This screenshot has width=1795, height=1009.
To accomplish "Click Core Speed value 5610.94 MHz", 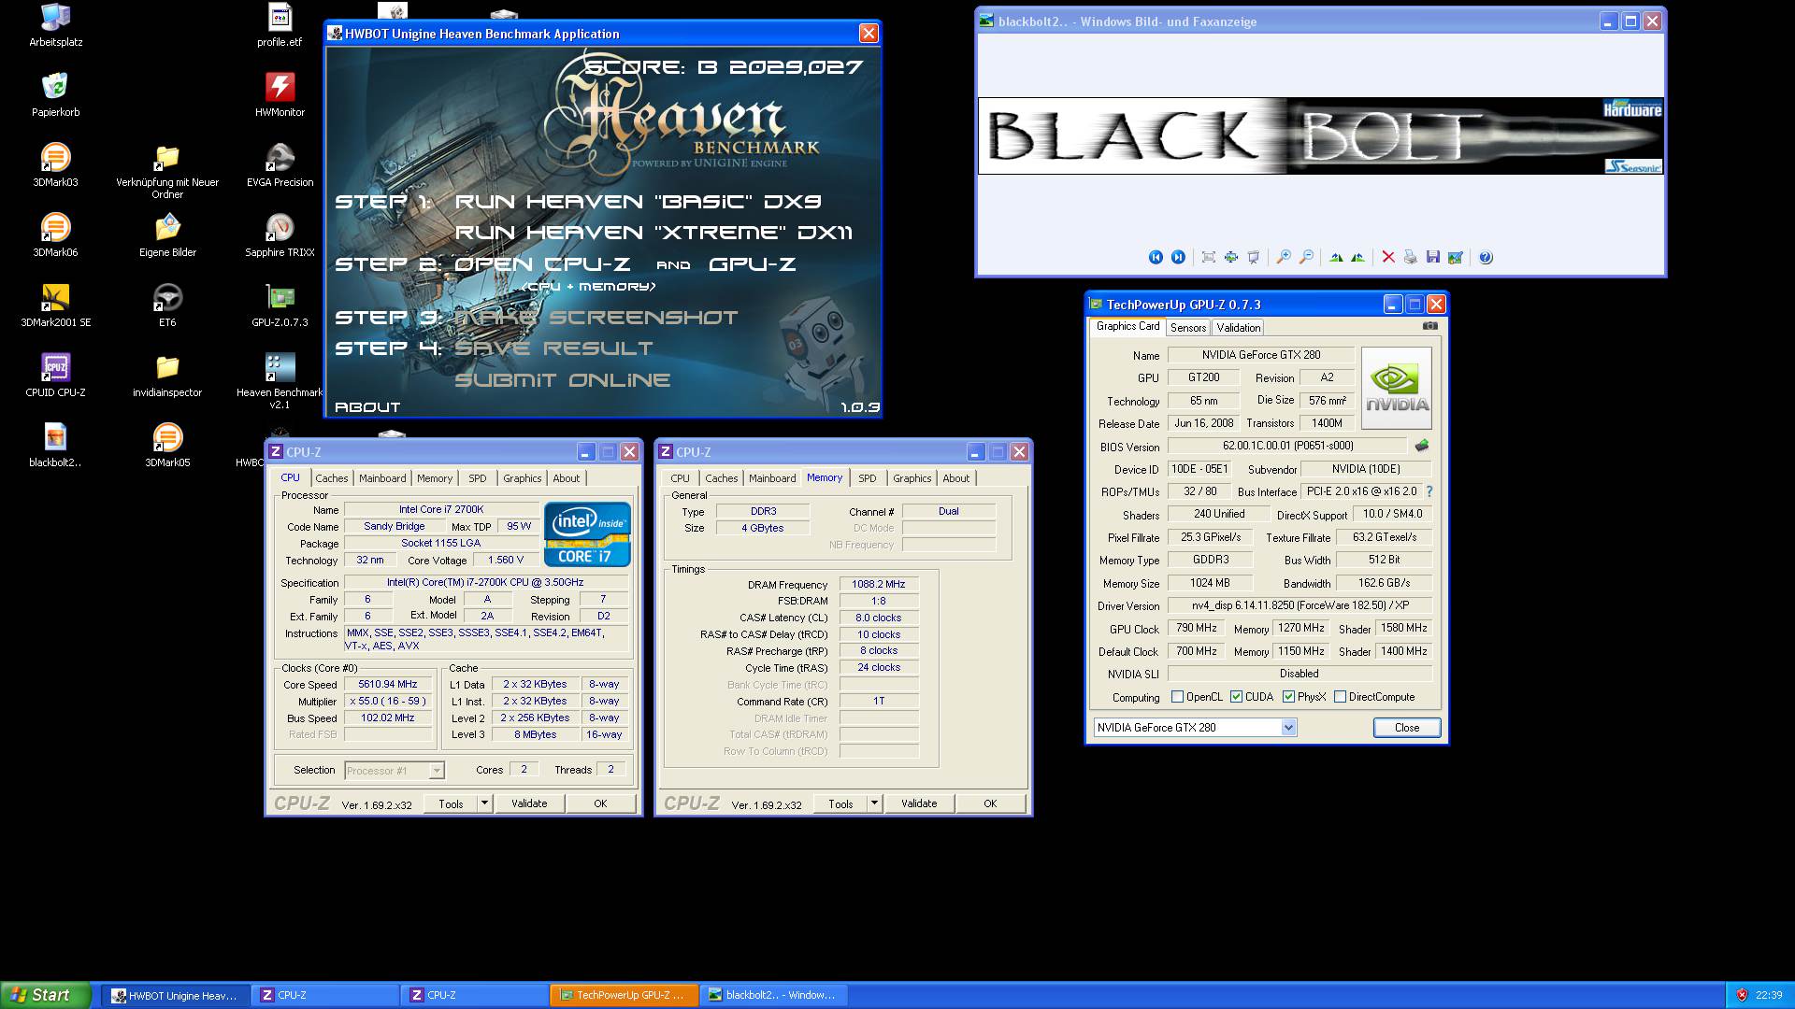I will point(388,685).
